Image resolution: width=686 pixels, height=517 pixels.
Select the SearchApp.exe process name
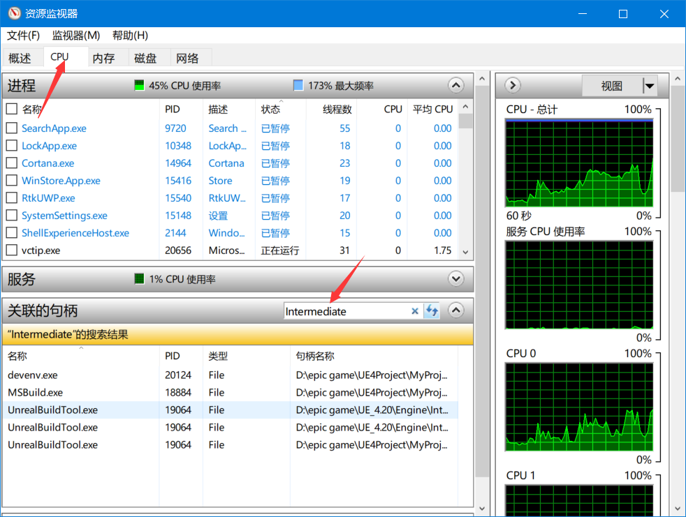pyautogui.click(x=54, y=128)
